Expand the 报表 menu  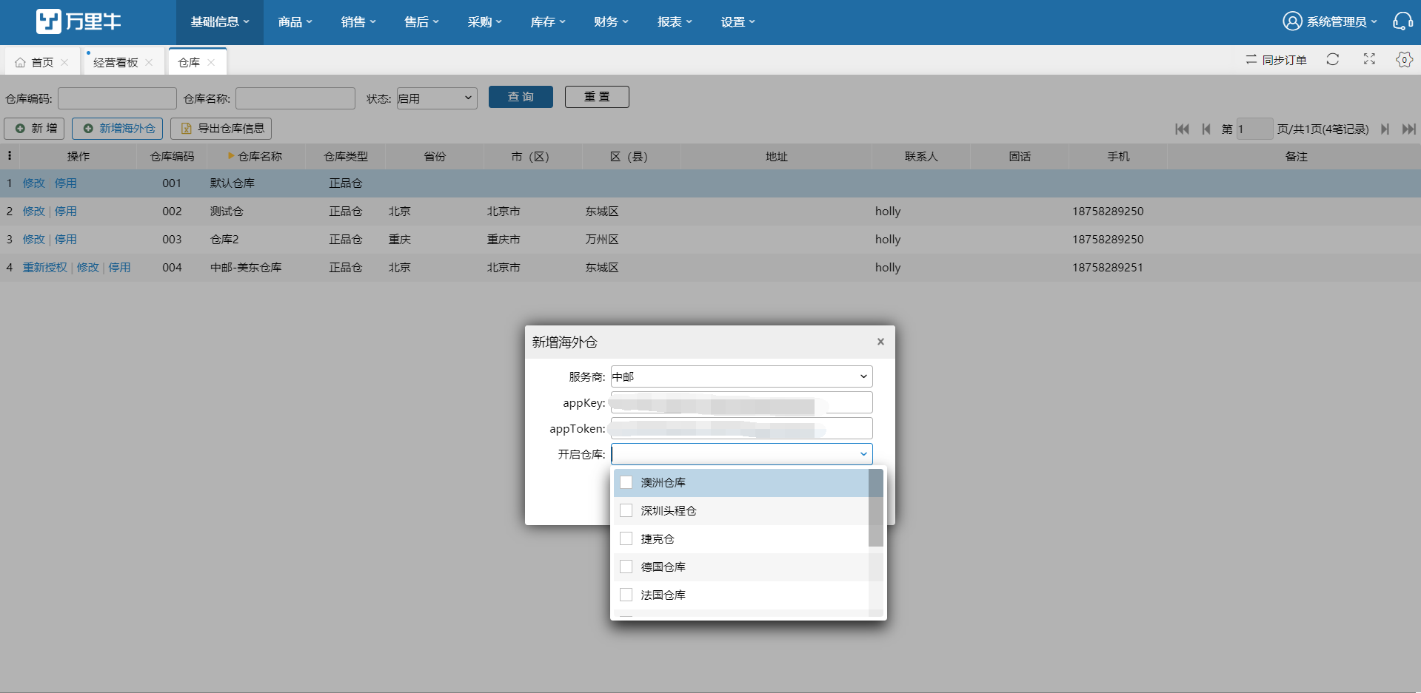[675, 22]
